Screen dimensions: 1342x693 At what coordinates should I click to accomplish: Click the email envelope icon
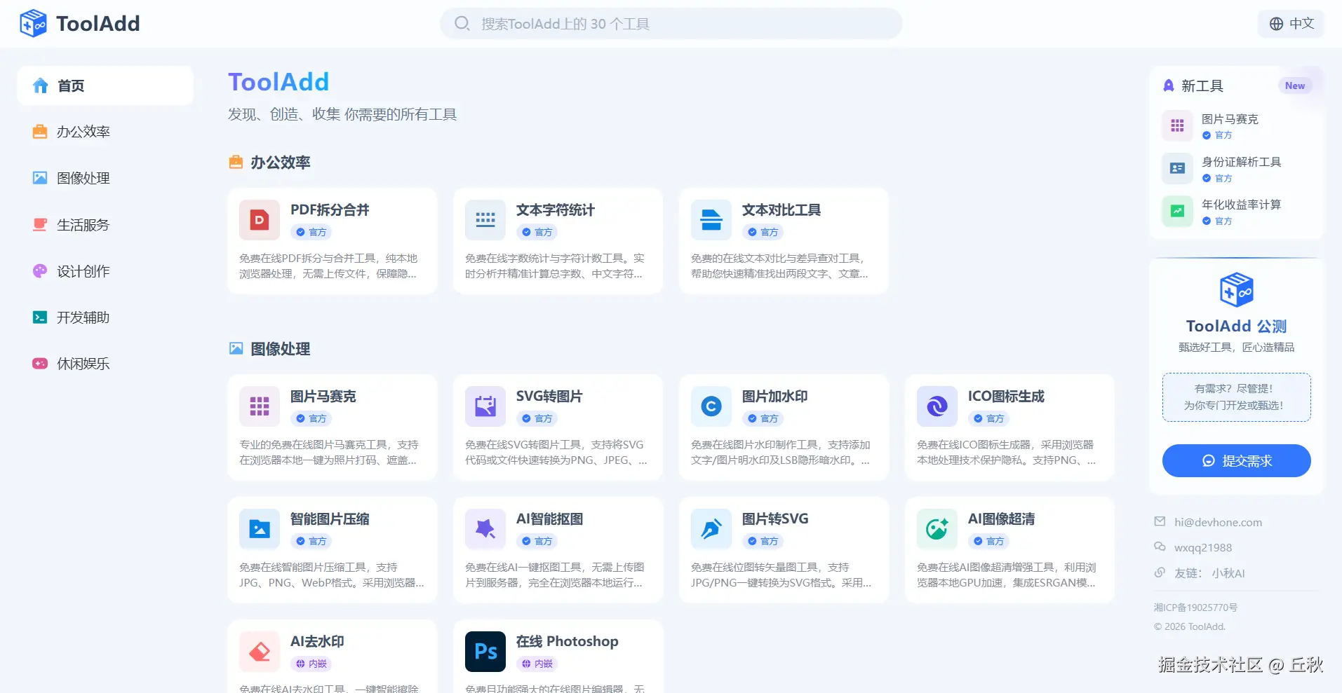[1160, 521]
